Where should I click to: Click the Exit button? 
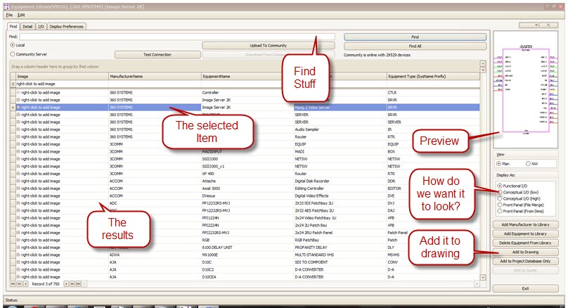(x=525, y=288)
